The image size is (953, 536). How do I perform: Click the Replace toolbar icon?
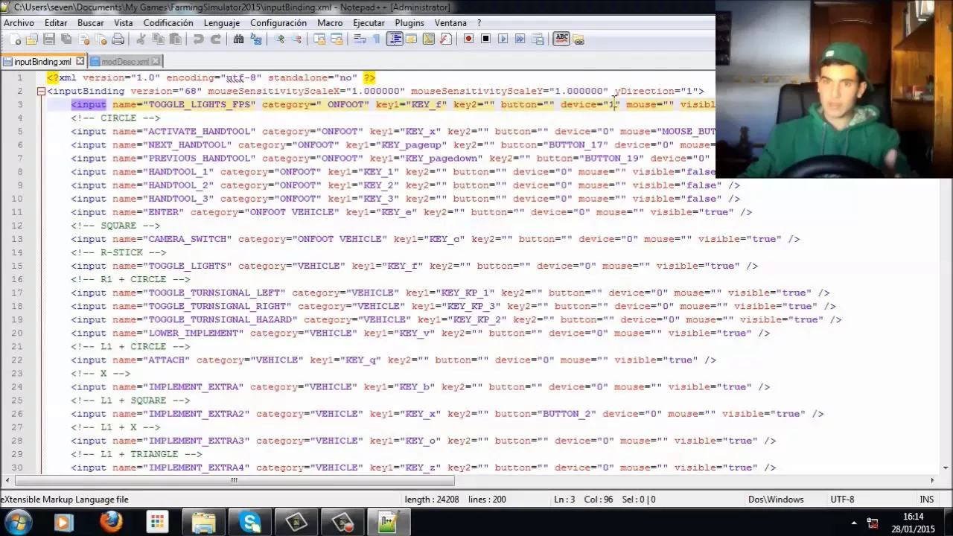tap(256, 39)
